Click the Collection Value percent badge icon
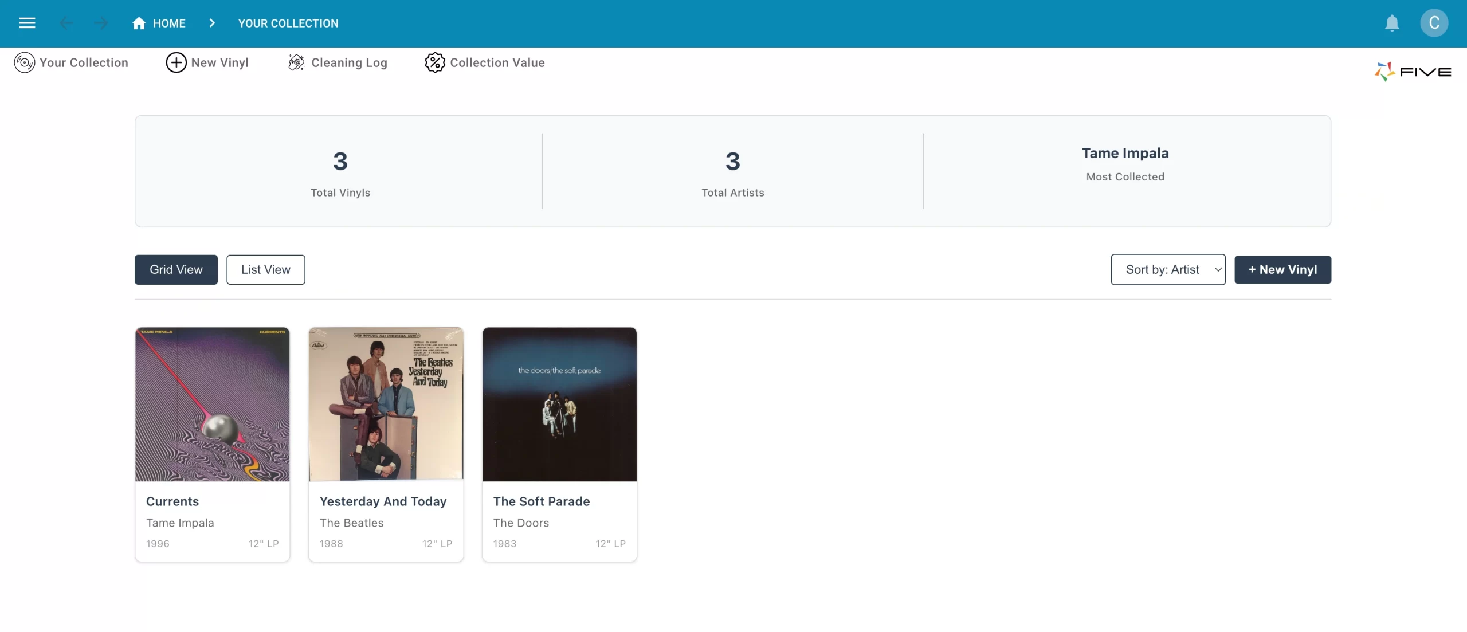Viewport: 1467px width, 632px height. pyautogui.click(x=434, y=62)
